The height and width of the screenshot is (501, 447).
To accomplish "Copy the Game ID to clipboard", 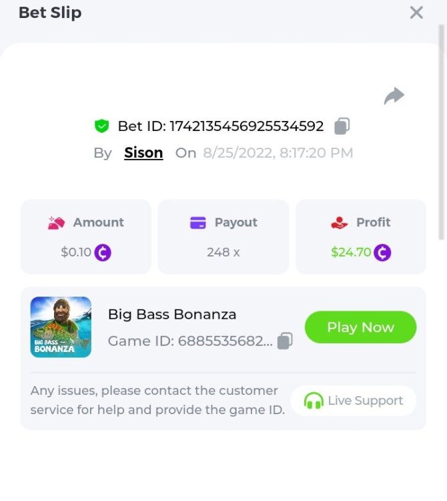I will point(285,341).
